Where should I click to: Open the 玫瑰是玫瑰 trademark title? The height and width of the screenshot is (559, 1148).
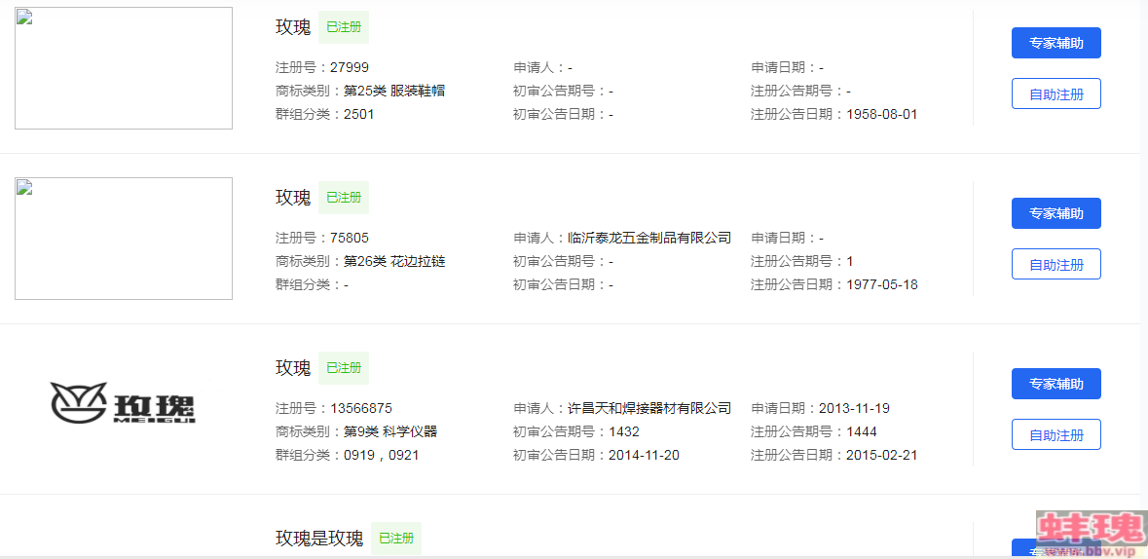[x=319, y=539]
